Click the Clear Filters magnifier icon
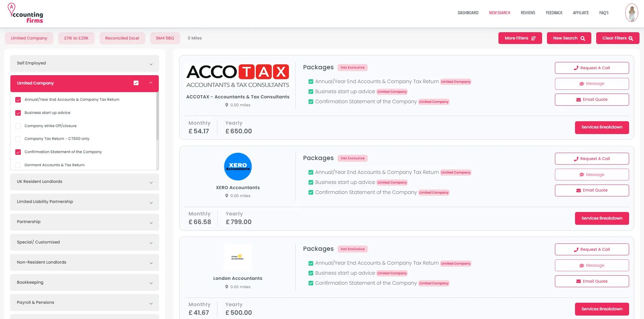This screenshot has height=319, width=644. pos(631,38)
